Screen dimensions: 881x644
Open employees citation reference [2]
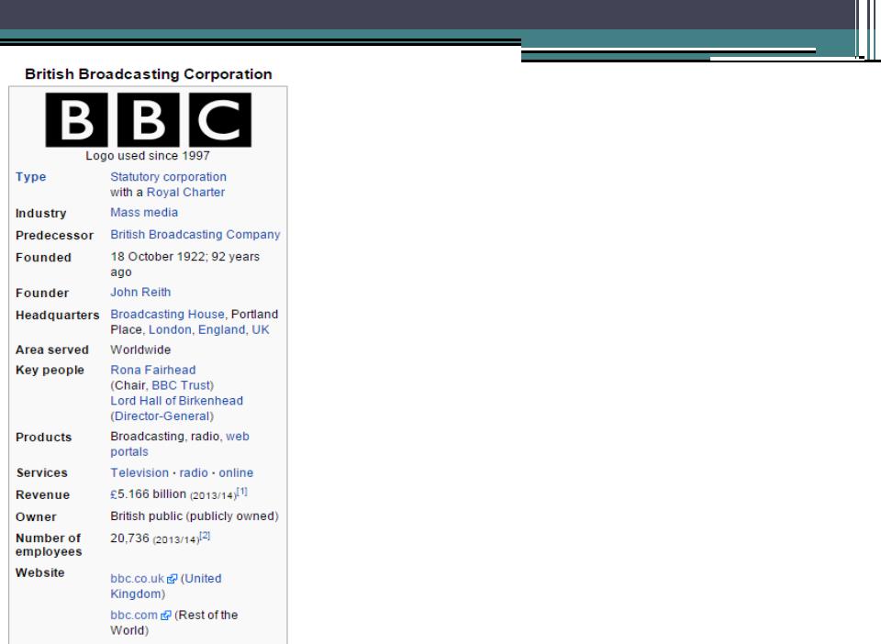click(205, 536)
